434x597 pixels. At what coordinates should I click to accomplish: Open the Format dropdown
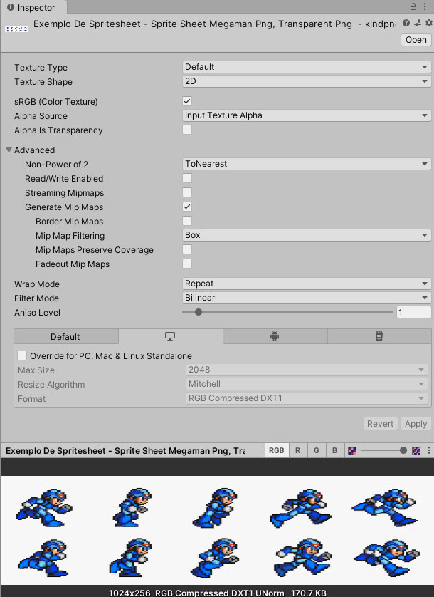[307, 398]
